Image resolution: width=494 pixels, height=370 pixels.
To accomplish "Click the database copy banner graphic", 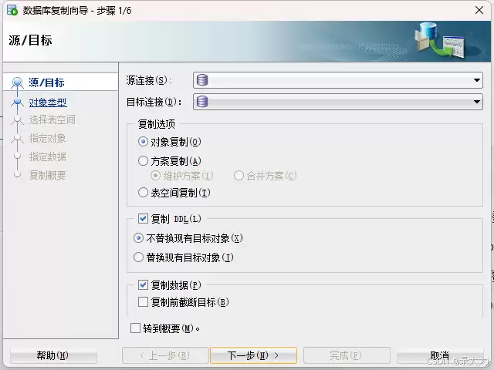I will pos(440,40).
